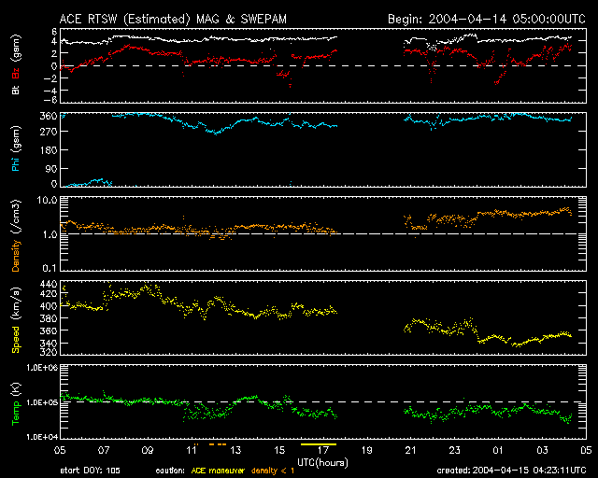Viewport: 598px width, 478px height.
Task: Click tick value "270" on the Phi axis
Action: click(49, 132)
